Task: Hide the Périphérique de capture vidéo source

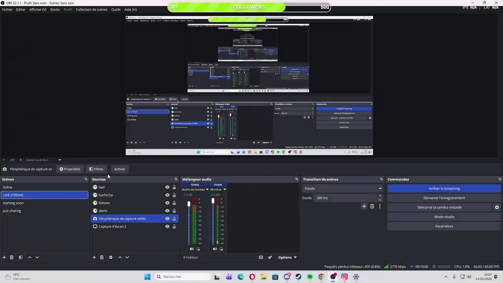Action: (x=167, y=219)
